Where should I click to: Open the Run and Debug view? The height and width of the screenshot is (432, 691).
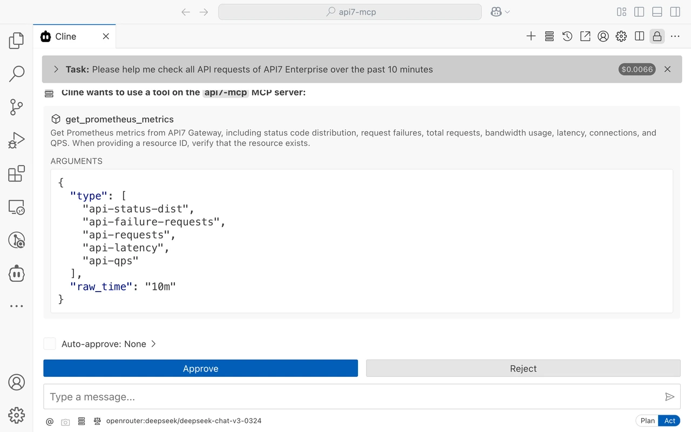click(x=16, y=140)
